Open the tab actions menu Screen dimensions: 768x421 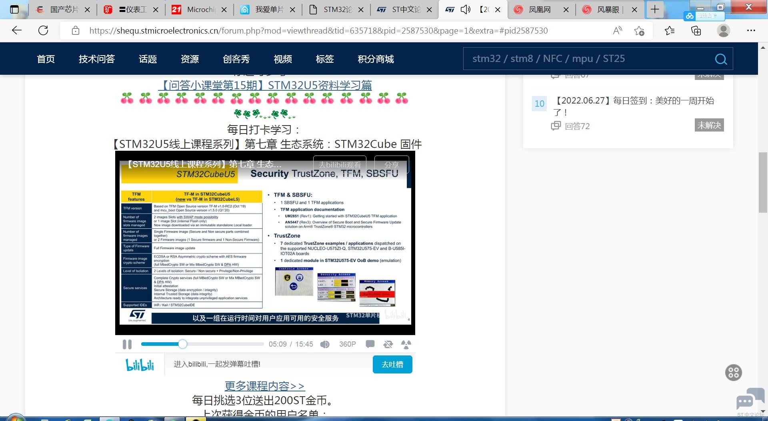tap(14, 10)
